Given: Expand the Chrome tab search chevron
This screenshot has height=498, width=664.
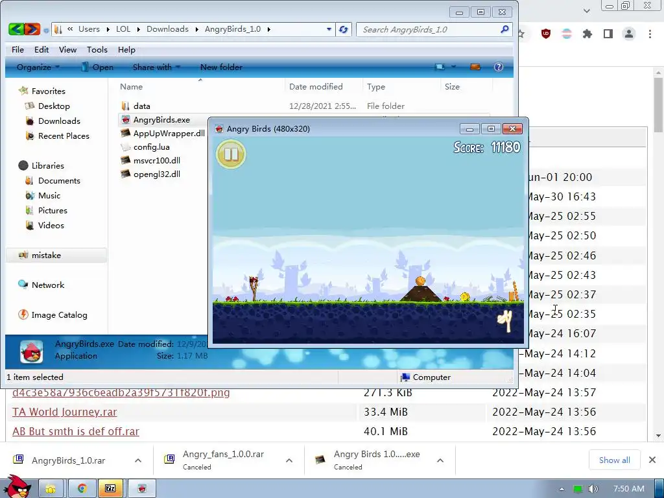Looking at the screenshot, I should pos(586,10).
